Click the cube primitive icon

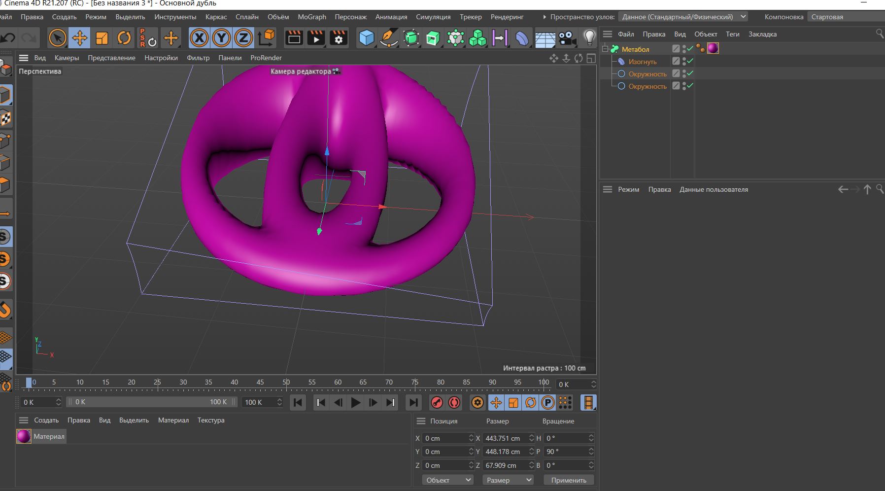pyautogui.click(x=366, y=38)
